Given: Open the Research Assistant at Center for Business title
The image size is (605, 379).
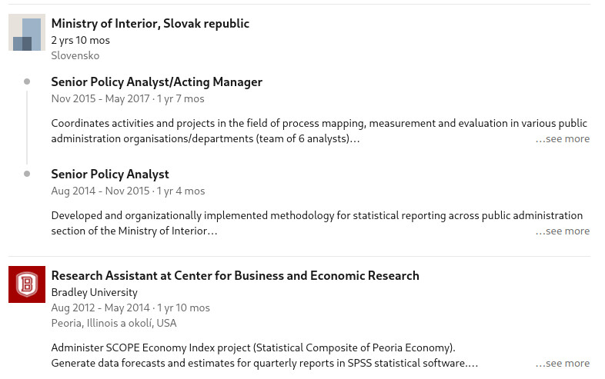Looking at the screenshot, I should [x=235, y=276].
